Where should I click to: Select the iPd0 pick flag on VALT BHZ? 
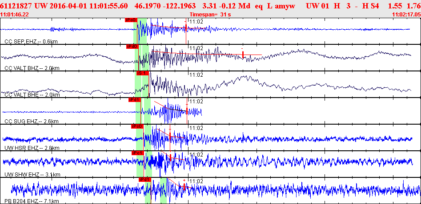132,47
